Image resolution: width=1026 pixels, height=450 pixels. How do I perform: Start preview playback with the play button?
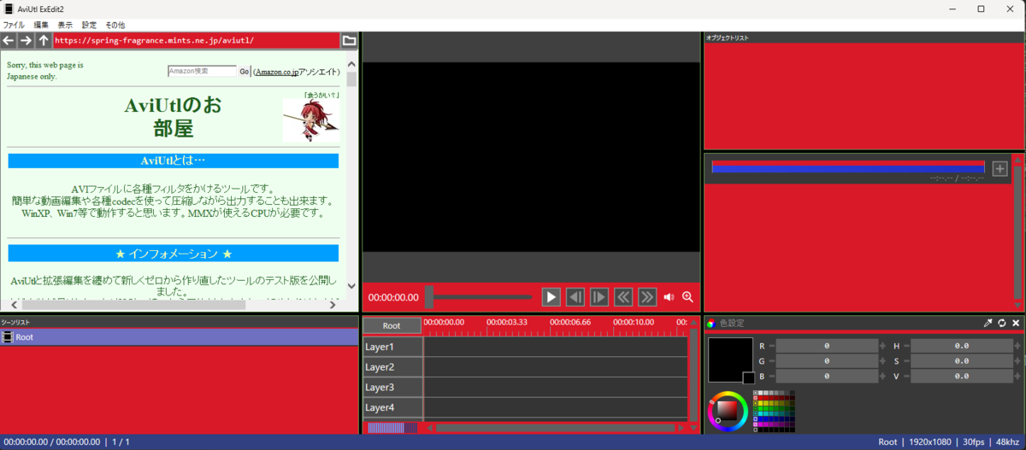(551, 297)
